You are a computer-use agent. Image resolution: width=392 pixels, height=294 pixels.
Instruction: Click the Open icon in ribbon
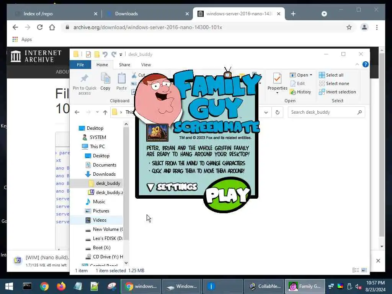[x=293, y=75]
